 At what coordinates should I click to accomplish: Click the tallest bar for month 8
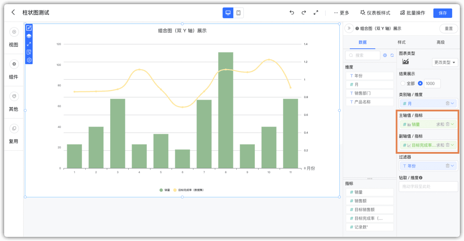coord(226,110)
